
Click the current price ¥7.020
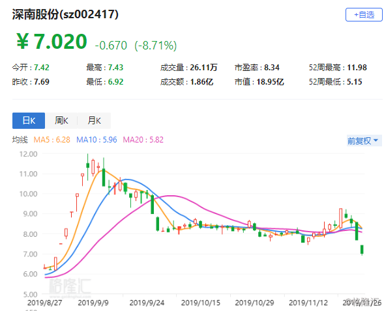(x=52, y=41)
